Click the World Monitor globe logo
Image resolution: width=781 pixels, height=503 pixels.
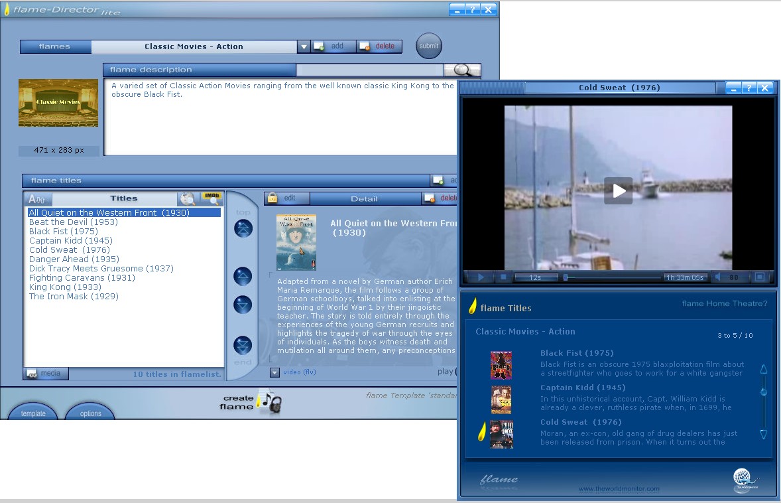click(x=745, y=479)
